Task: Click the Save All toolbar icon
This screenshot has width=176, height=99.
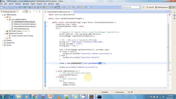Action: click(9, 7)
